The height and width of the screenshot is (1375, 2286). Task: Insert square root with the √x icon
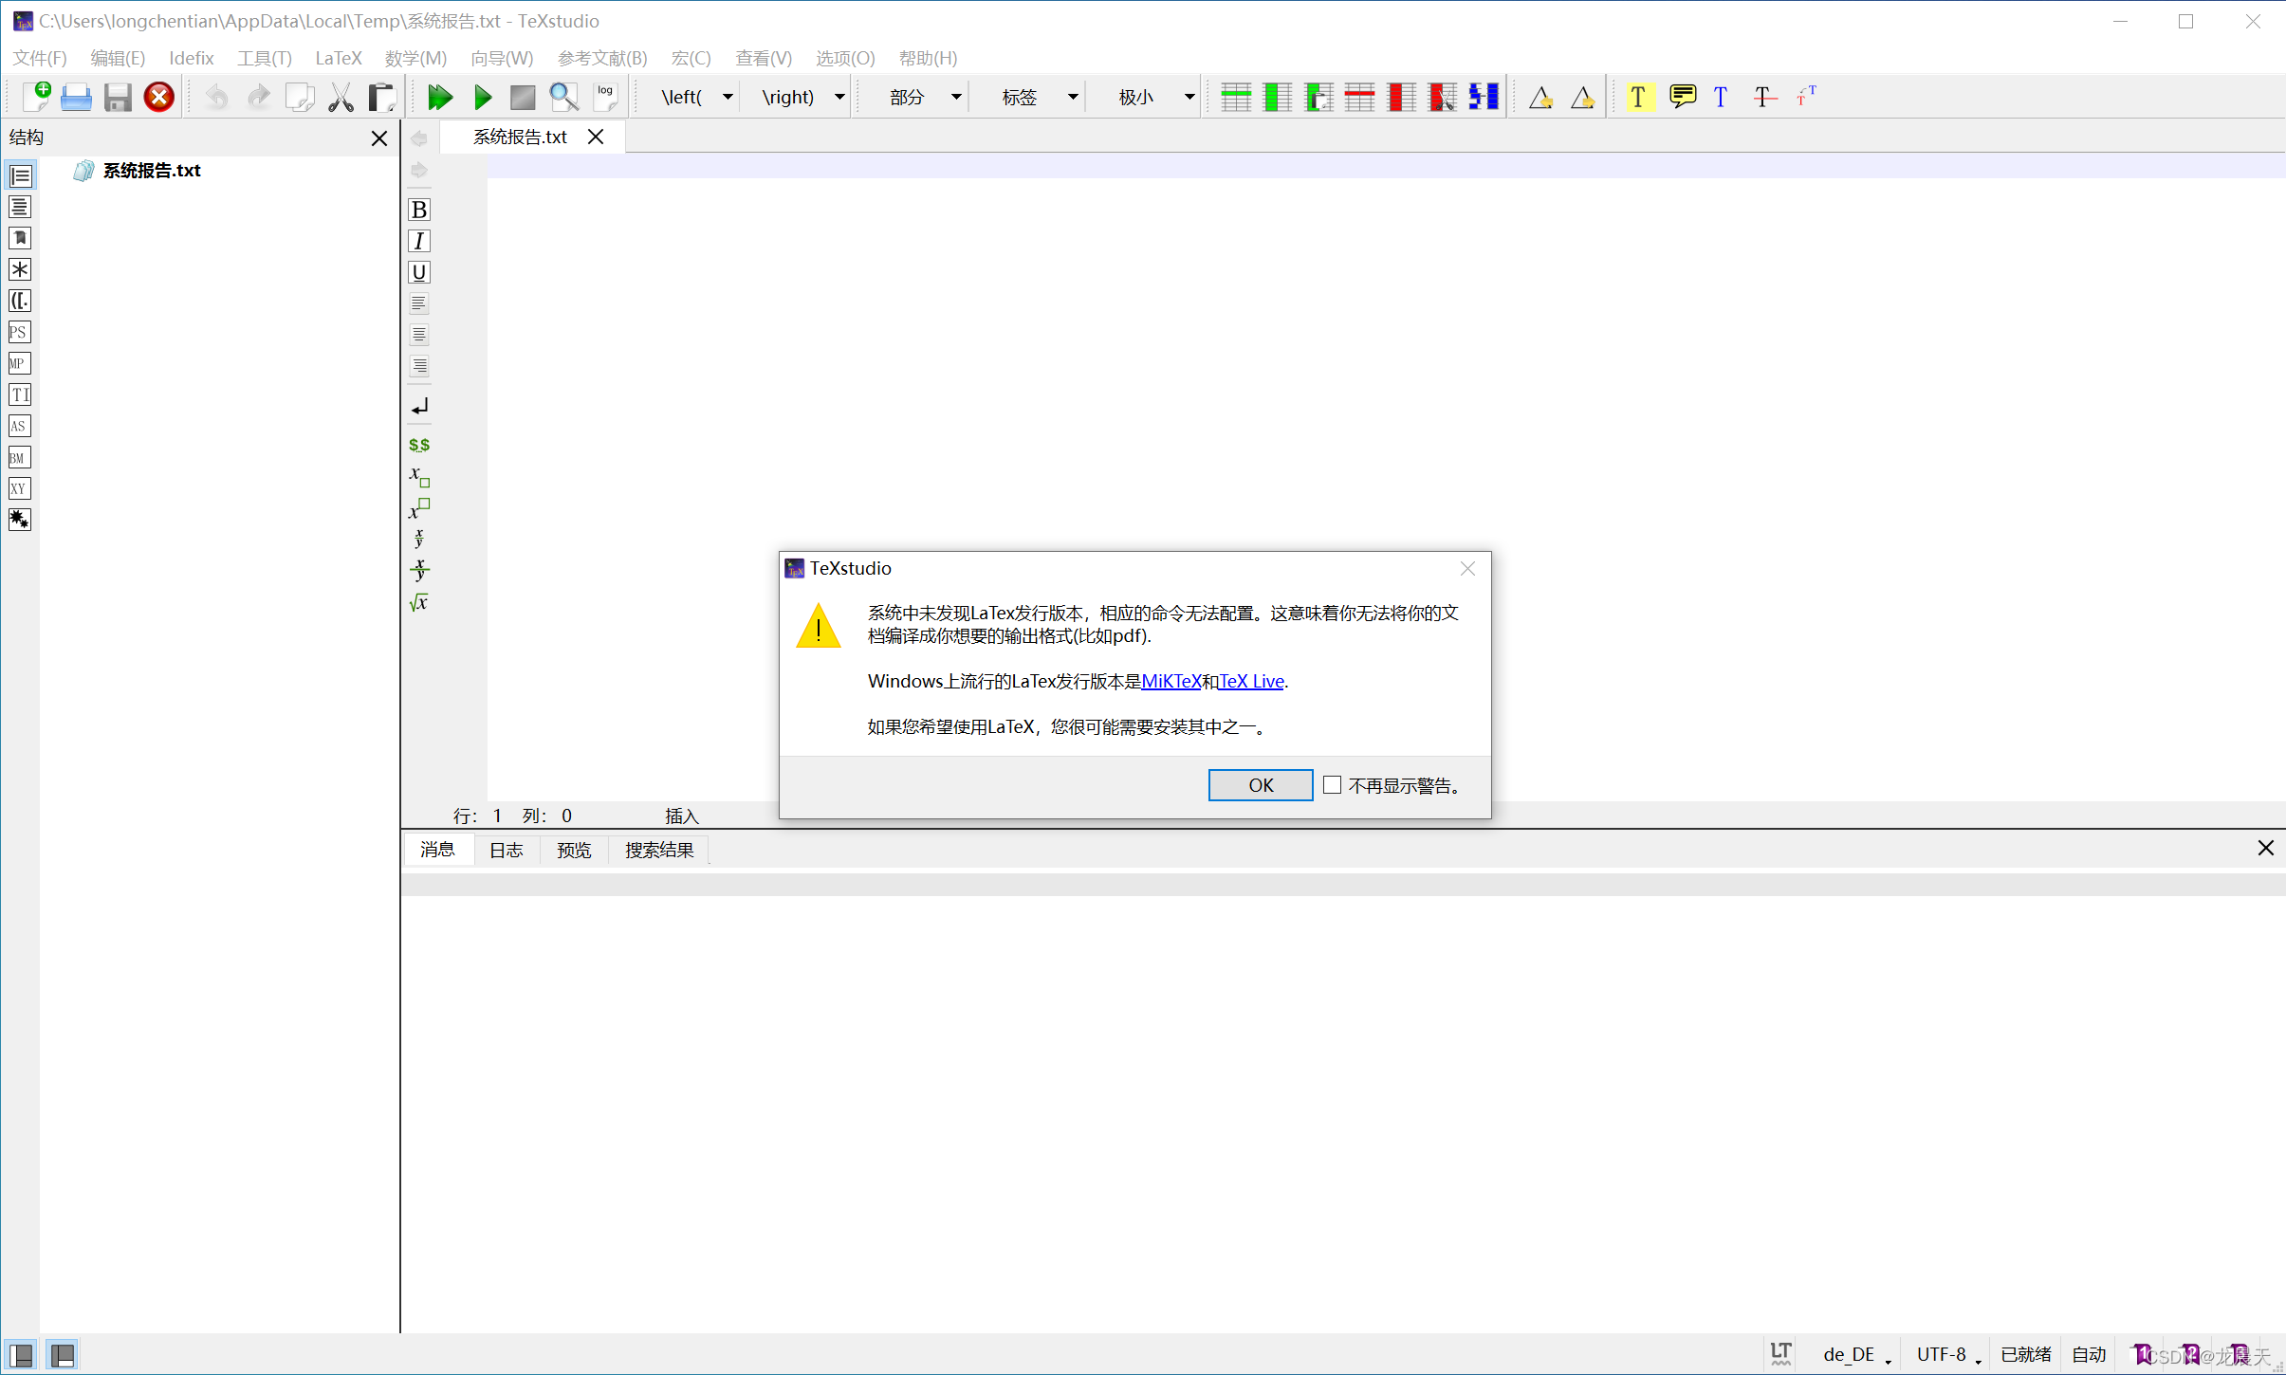[x=419, y=602]
